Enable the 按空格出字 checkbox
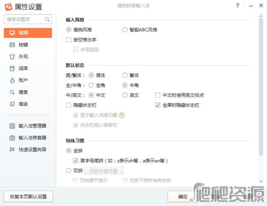267x206 pixels. click(69, 40)
